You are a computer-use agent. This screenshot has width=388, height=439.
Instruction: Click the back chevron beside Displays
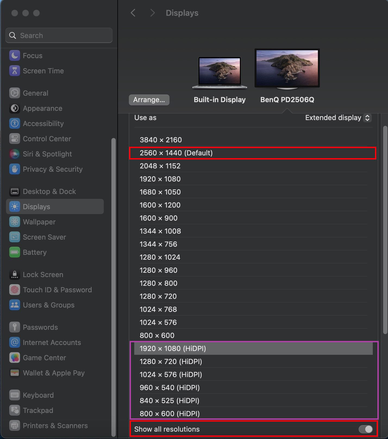[x=133, y=13]
